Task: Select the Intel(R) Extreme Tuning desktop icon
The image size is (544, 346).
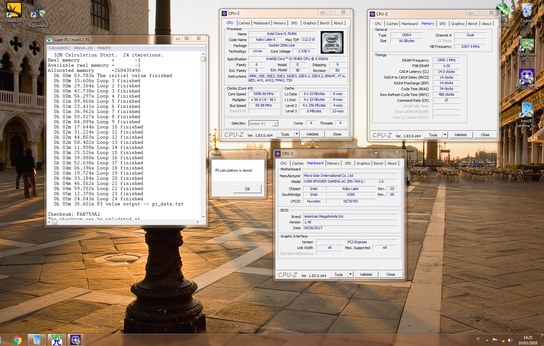Action: tap(527, 115)
